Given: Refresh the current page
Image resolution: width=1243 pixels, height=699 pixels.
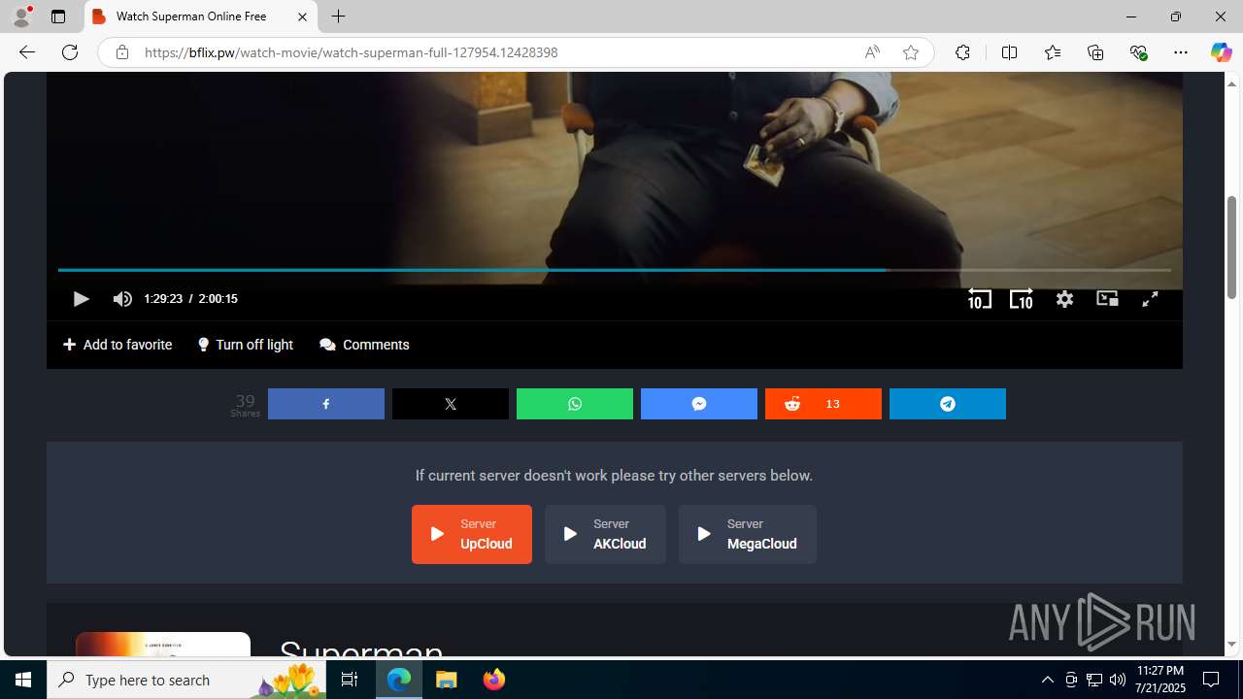Looking at the screenshot, I should click(x=70, y=52).
